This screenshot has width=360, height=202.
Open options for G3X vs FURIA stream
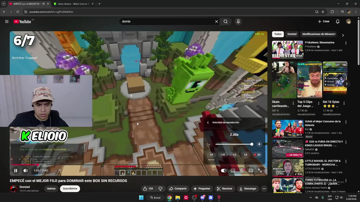346,142
